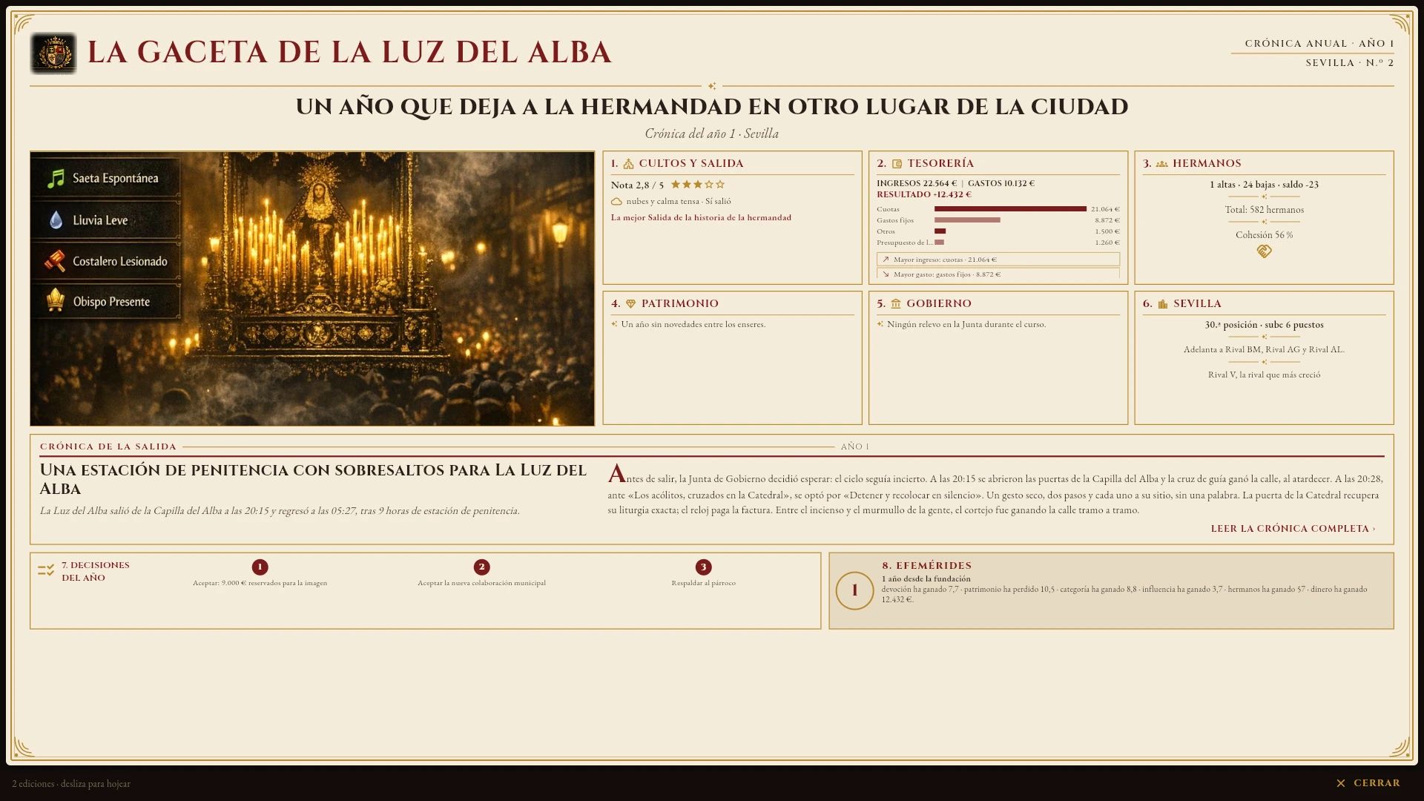Click 'Sevilla · N.º 2' edition label

[x=1350, y=63]
